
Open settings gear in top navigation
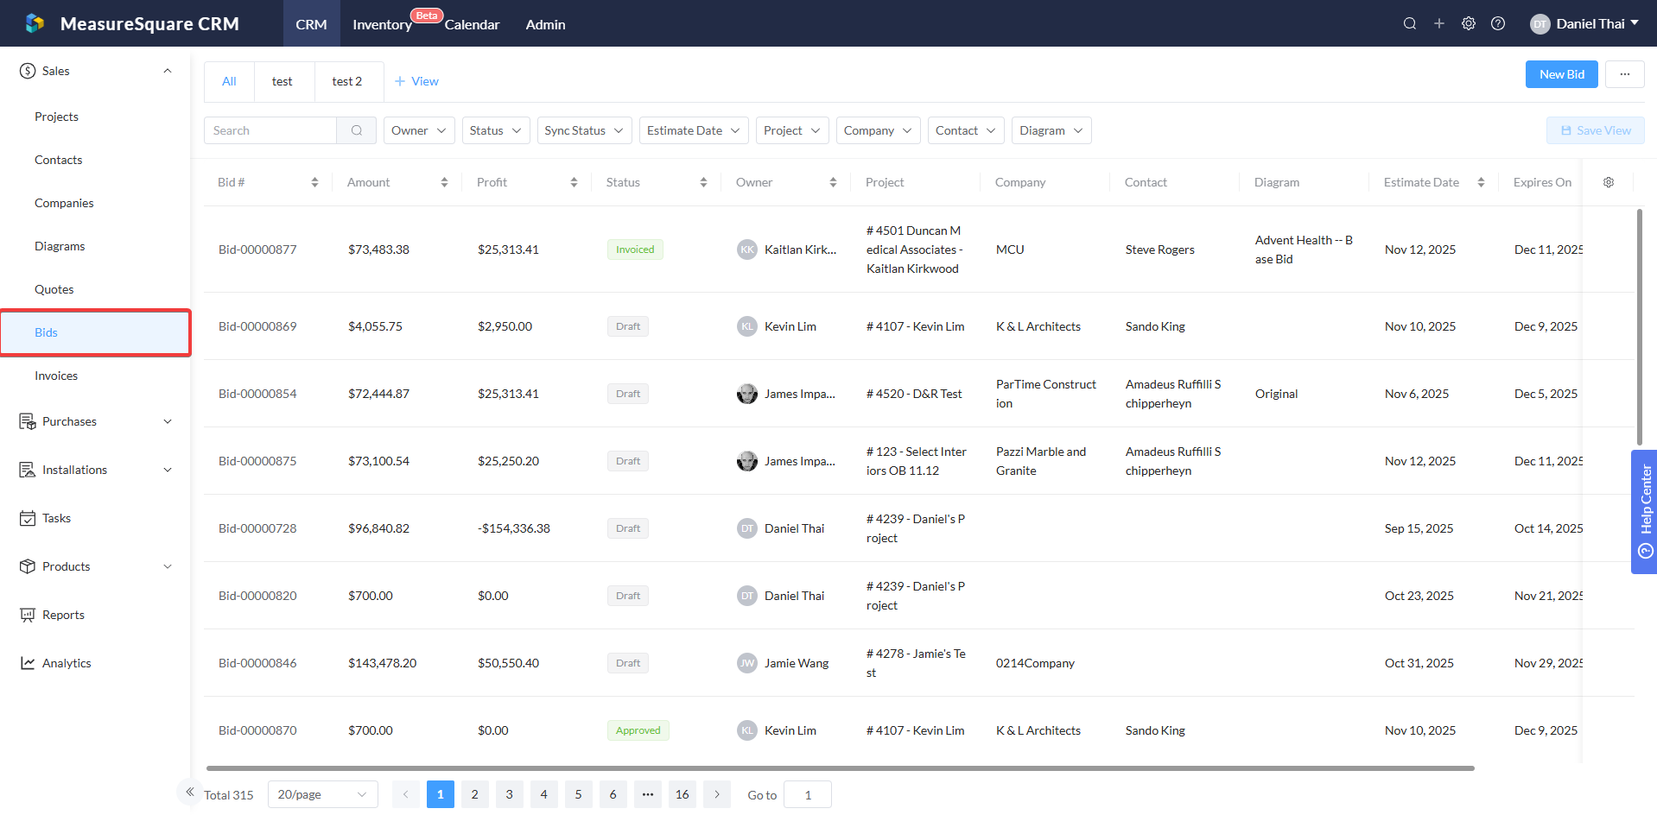[x=1468, y=23]
